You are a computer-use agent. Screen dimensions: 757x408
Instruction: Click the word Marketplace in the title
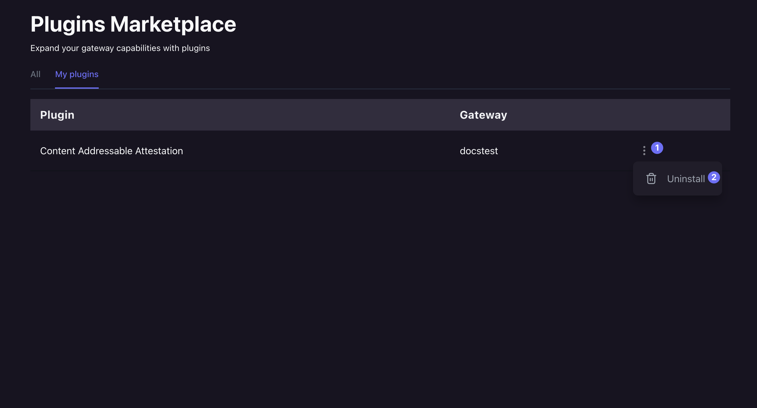(x=173, y=24)
